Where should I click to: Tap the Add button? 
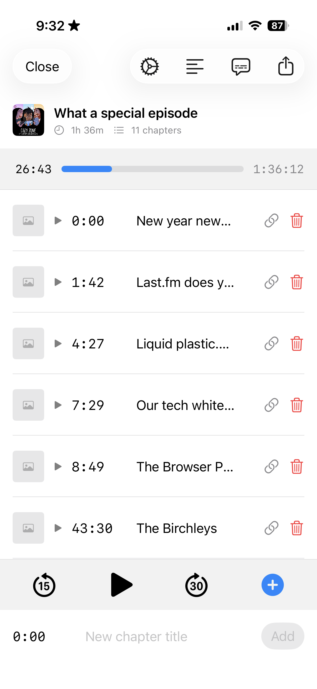(283, 636)
